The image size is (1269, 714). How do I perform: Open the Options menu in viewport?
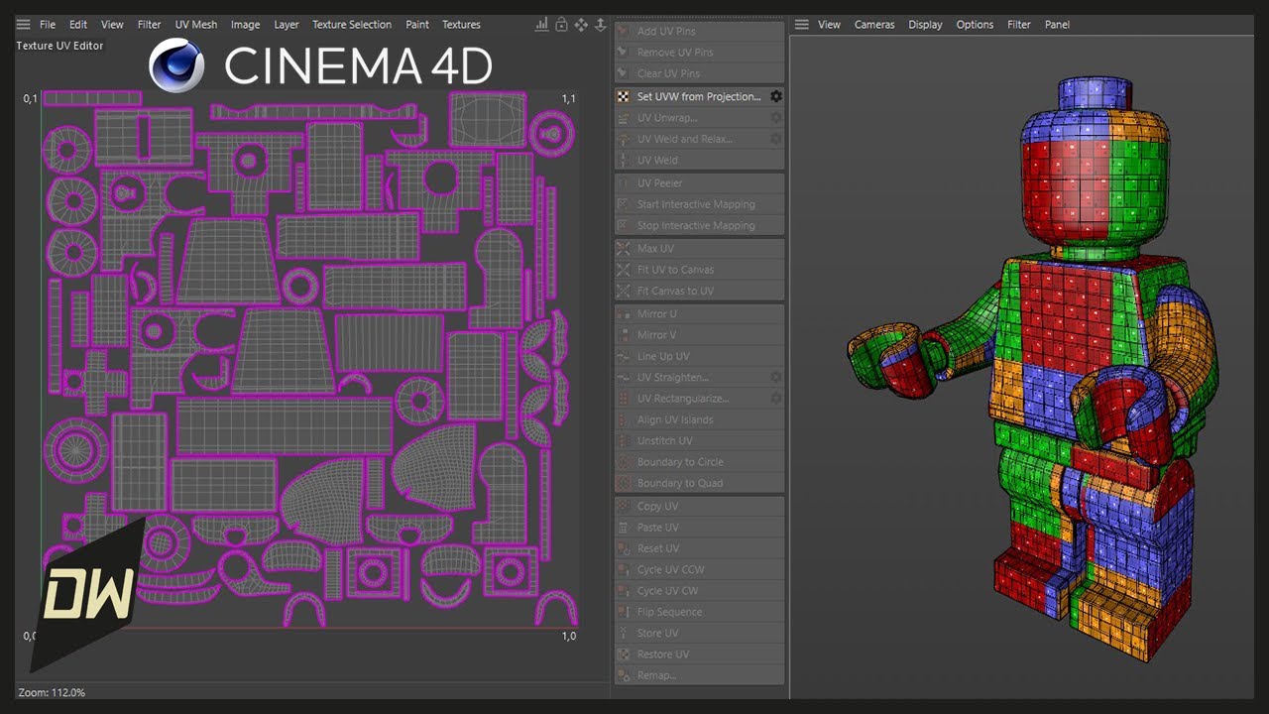[x=975, y=25]
